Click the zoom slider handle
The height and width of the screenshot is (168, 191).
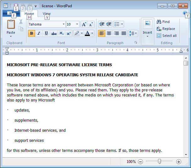[x=160, y=161]
